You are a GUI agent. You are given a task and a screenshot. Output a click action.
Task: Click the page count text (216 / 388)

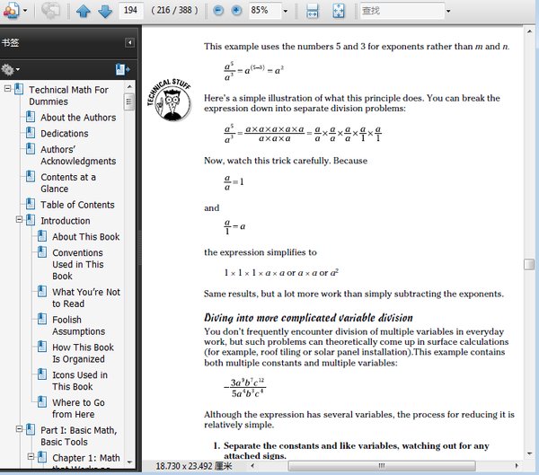[174, 10]
